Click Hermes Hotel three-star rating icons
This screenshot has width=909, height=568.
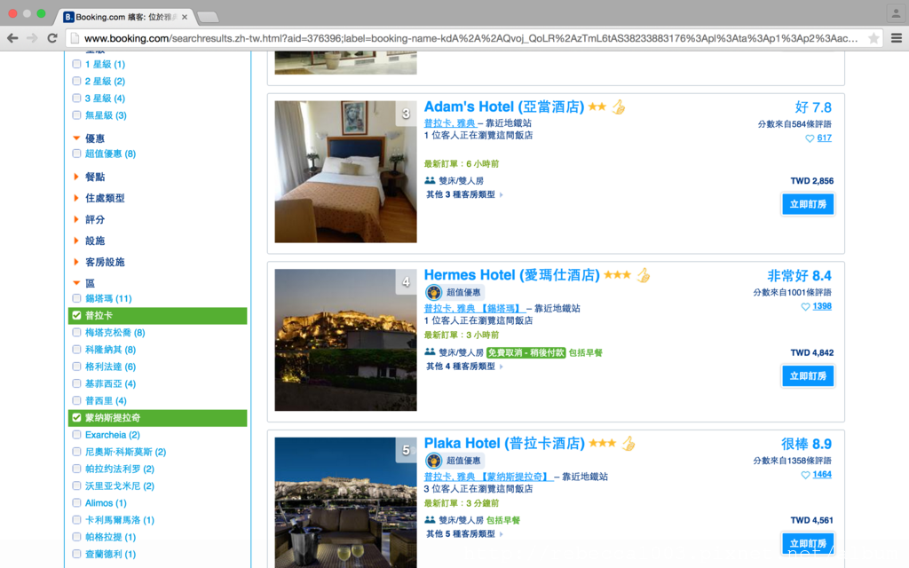point(618,275)
